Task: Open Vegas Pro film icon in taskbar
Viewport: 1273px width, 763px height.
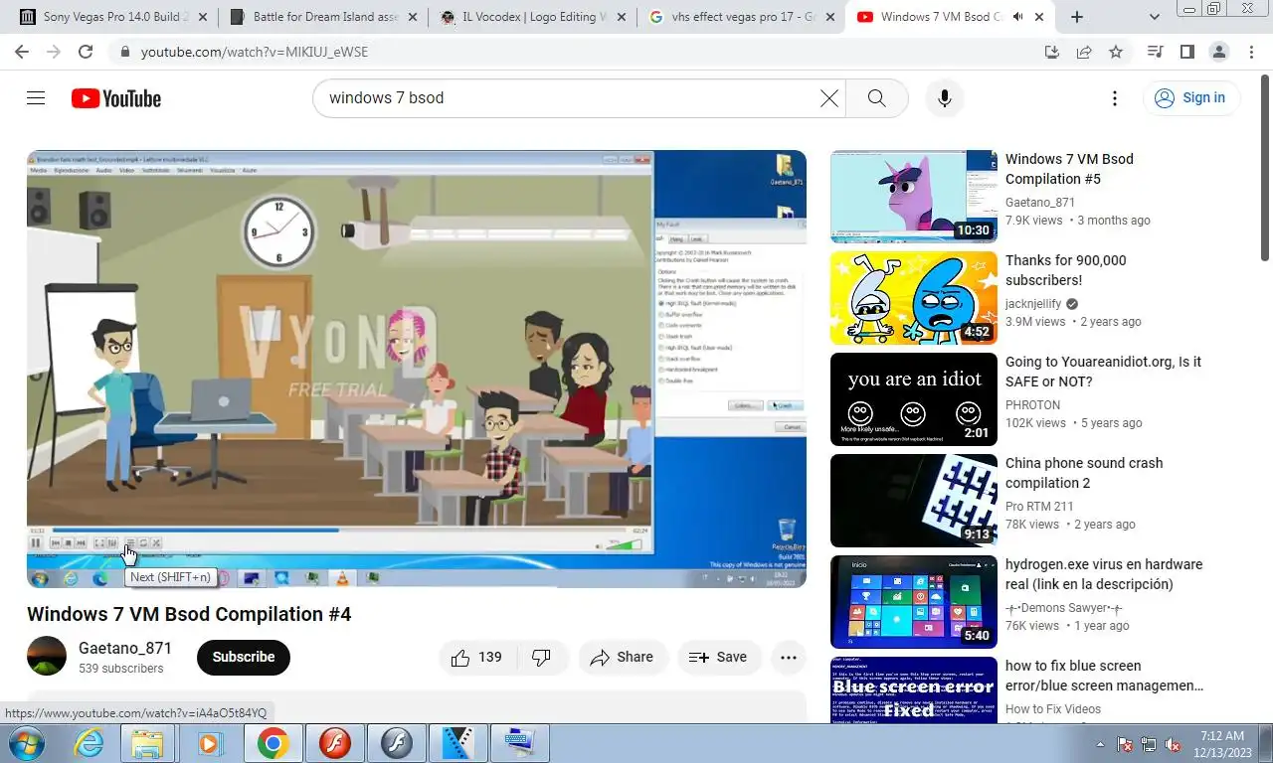Action: [458, 743]
